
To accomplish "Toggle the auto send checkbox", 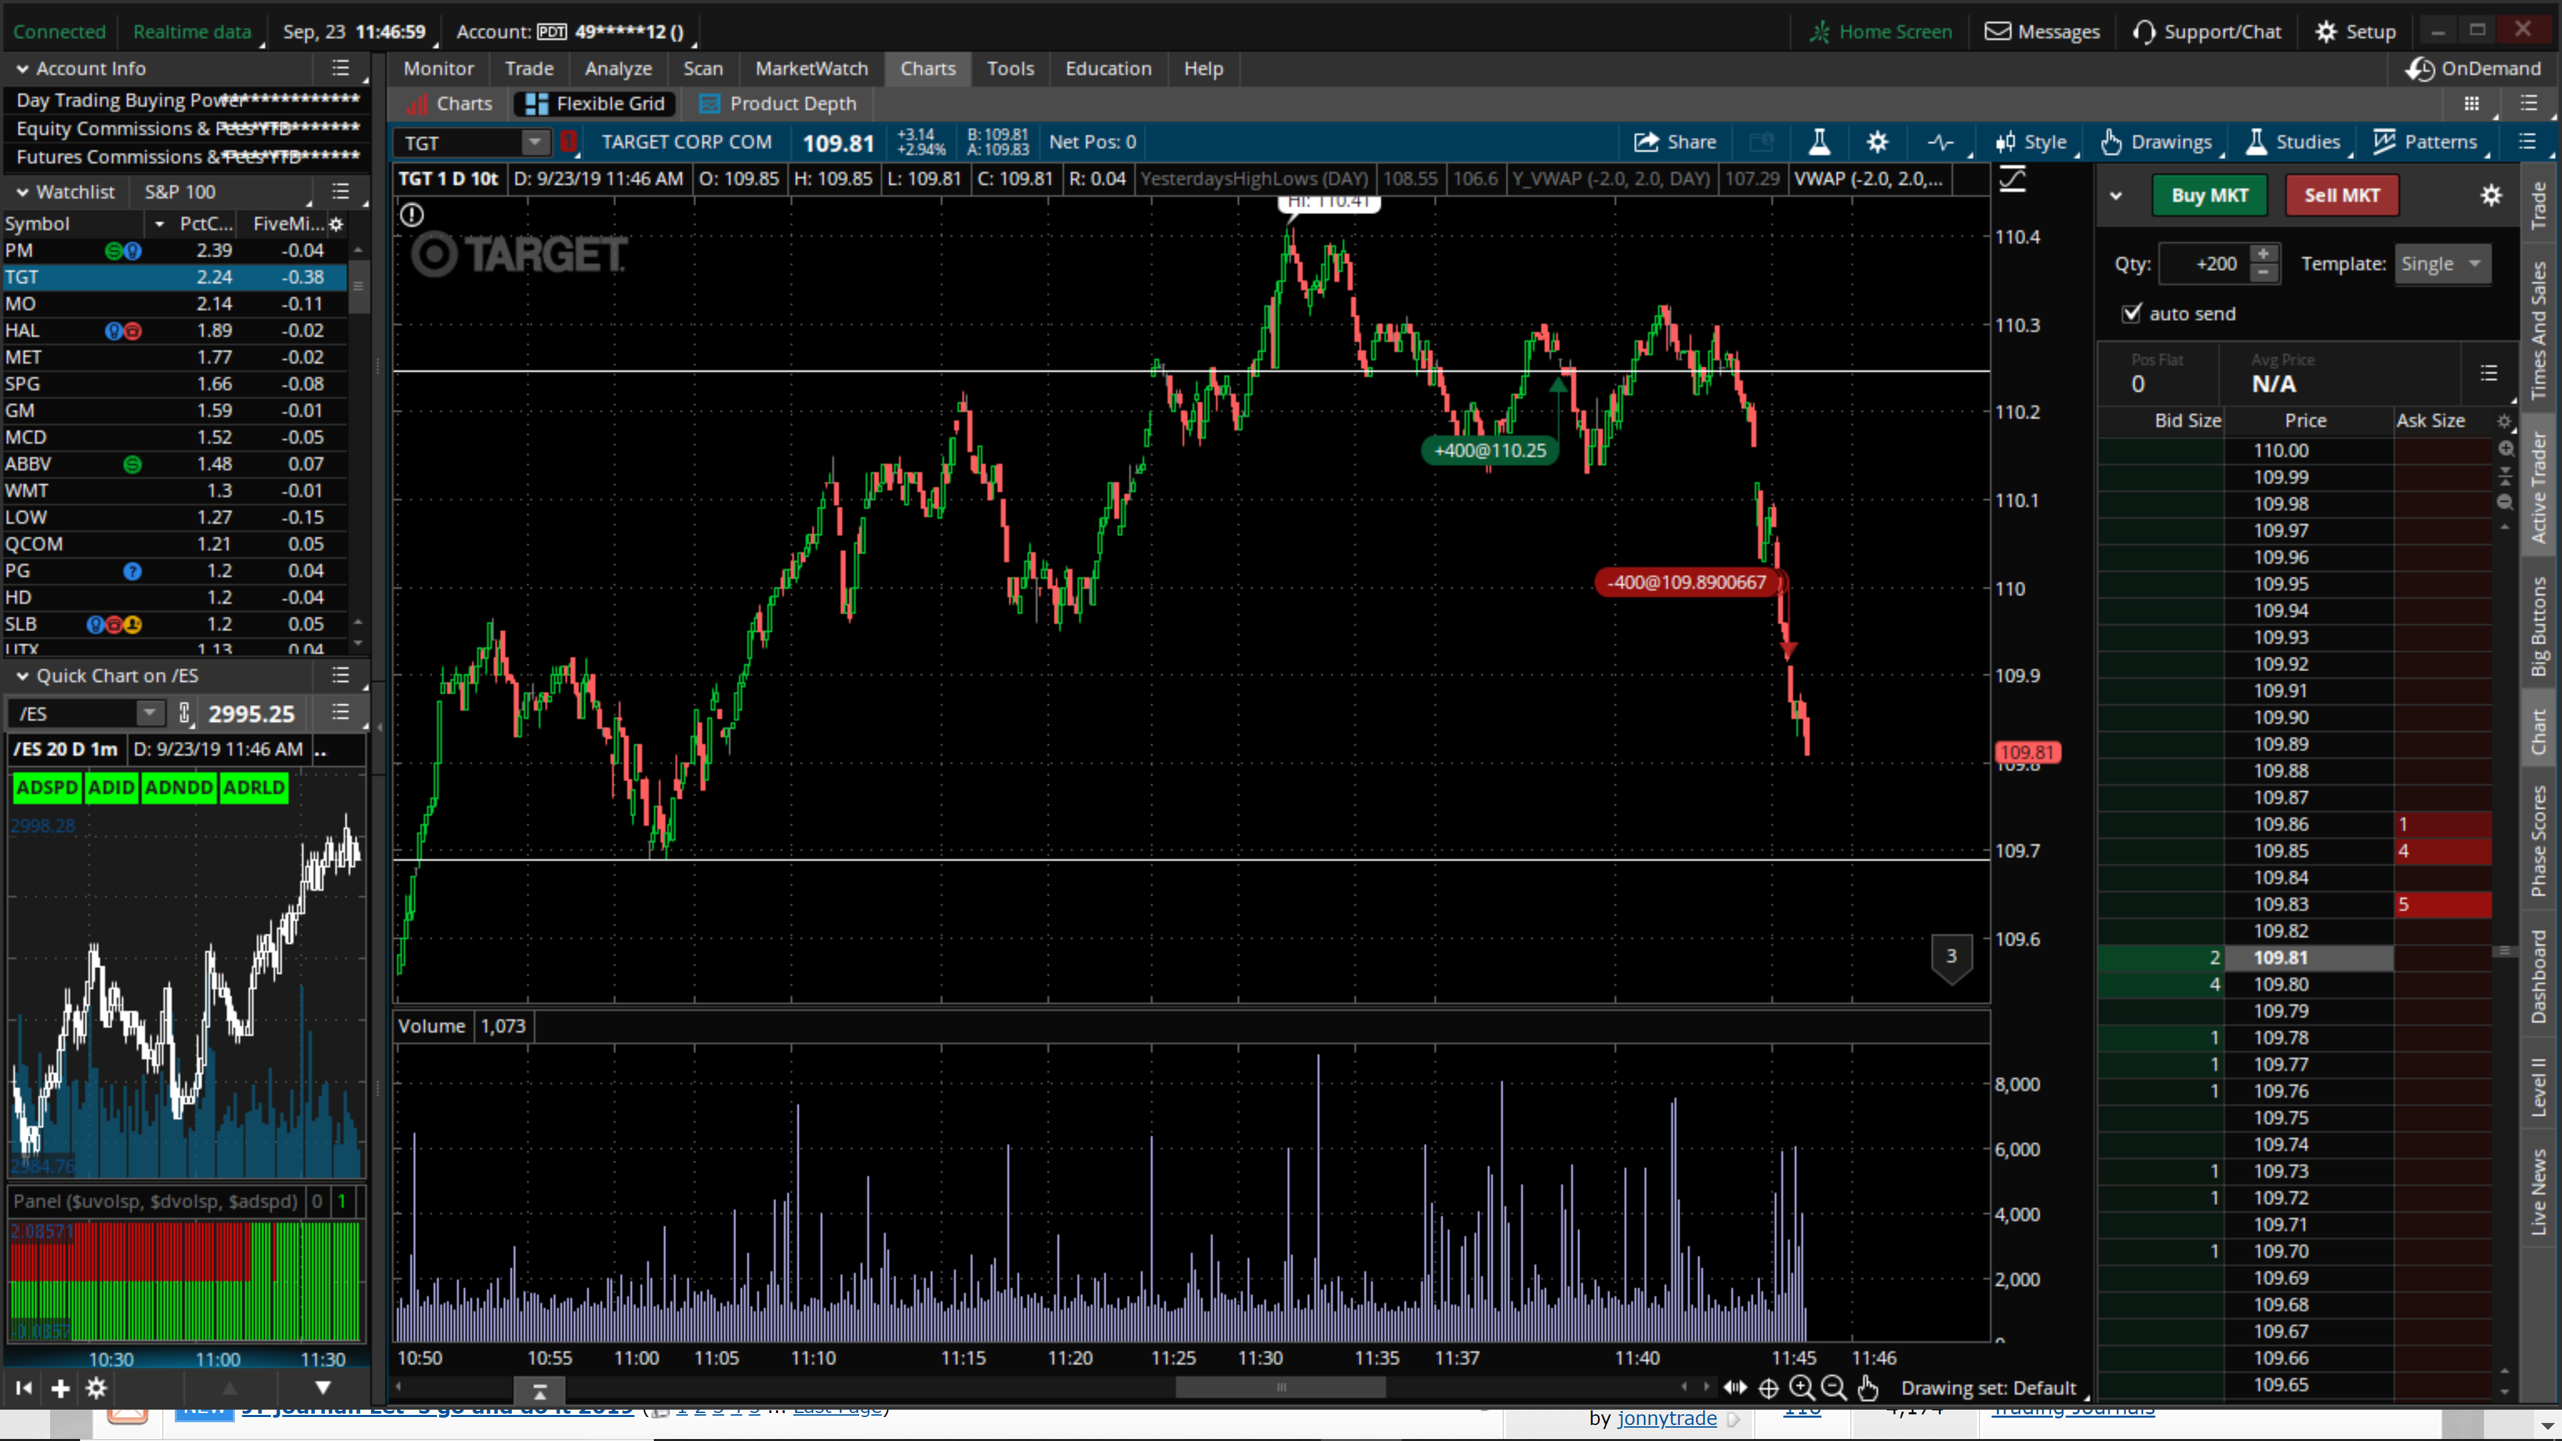I will coord(2132,314).
